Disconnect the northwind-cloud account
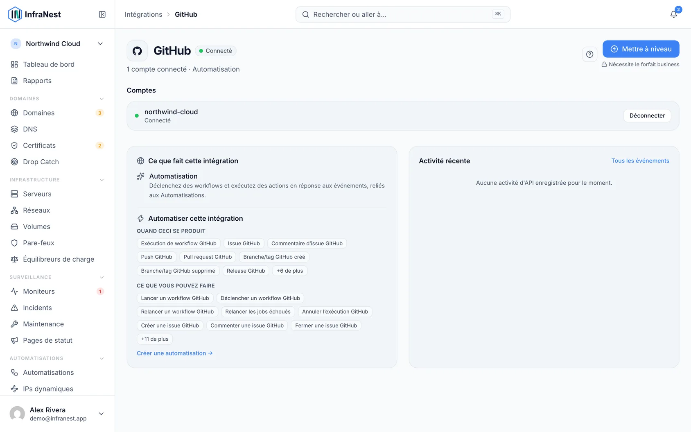The width and height of the screenshot is (691, 432). (647, 115)
